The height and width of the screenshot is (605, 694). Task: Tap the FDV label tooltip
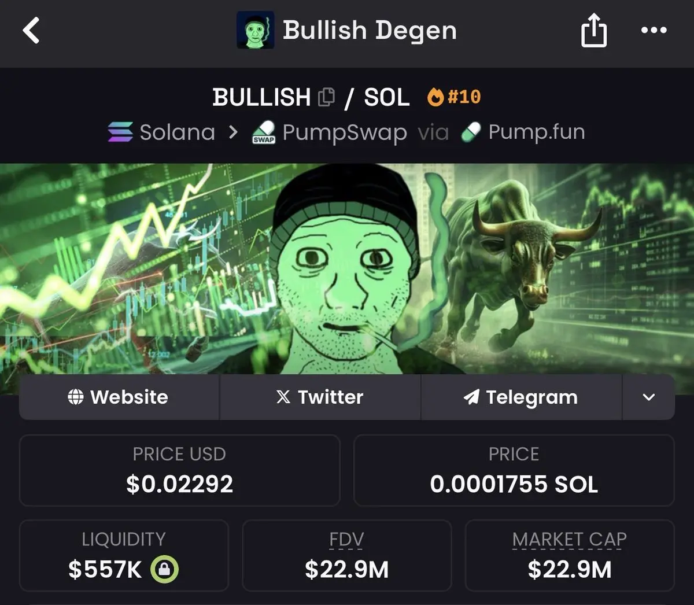point(346,540)
